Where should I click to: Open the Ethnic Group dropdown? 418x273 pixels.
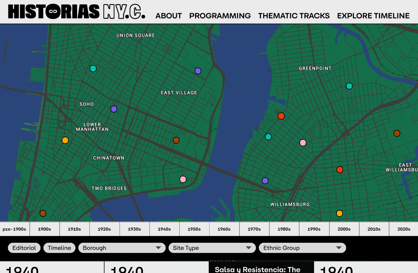[302, 248]
